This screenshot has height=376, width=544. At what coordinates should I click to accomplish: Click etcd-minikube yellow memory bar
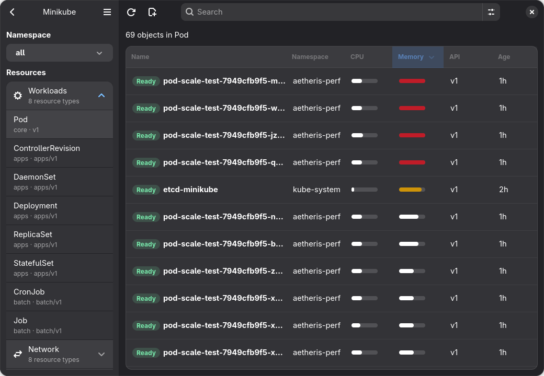pos(412,190)
